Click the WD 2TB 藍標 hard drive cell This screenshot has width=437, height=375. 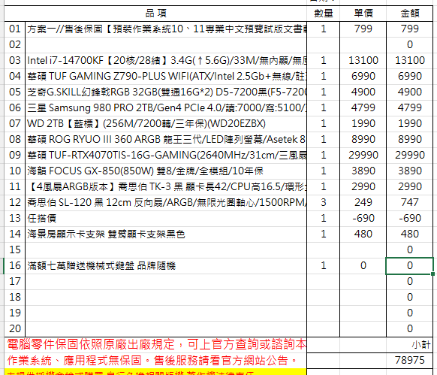tap(166, 123)
